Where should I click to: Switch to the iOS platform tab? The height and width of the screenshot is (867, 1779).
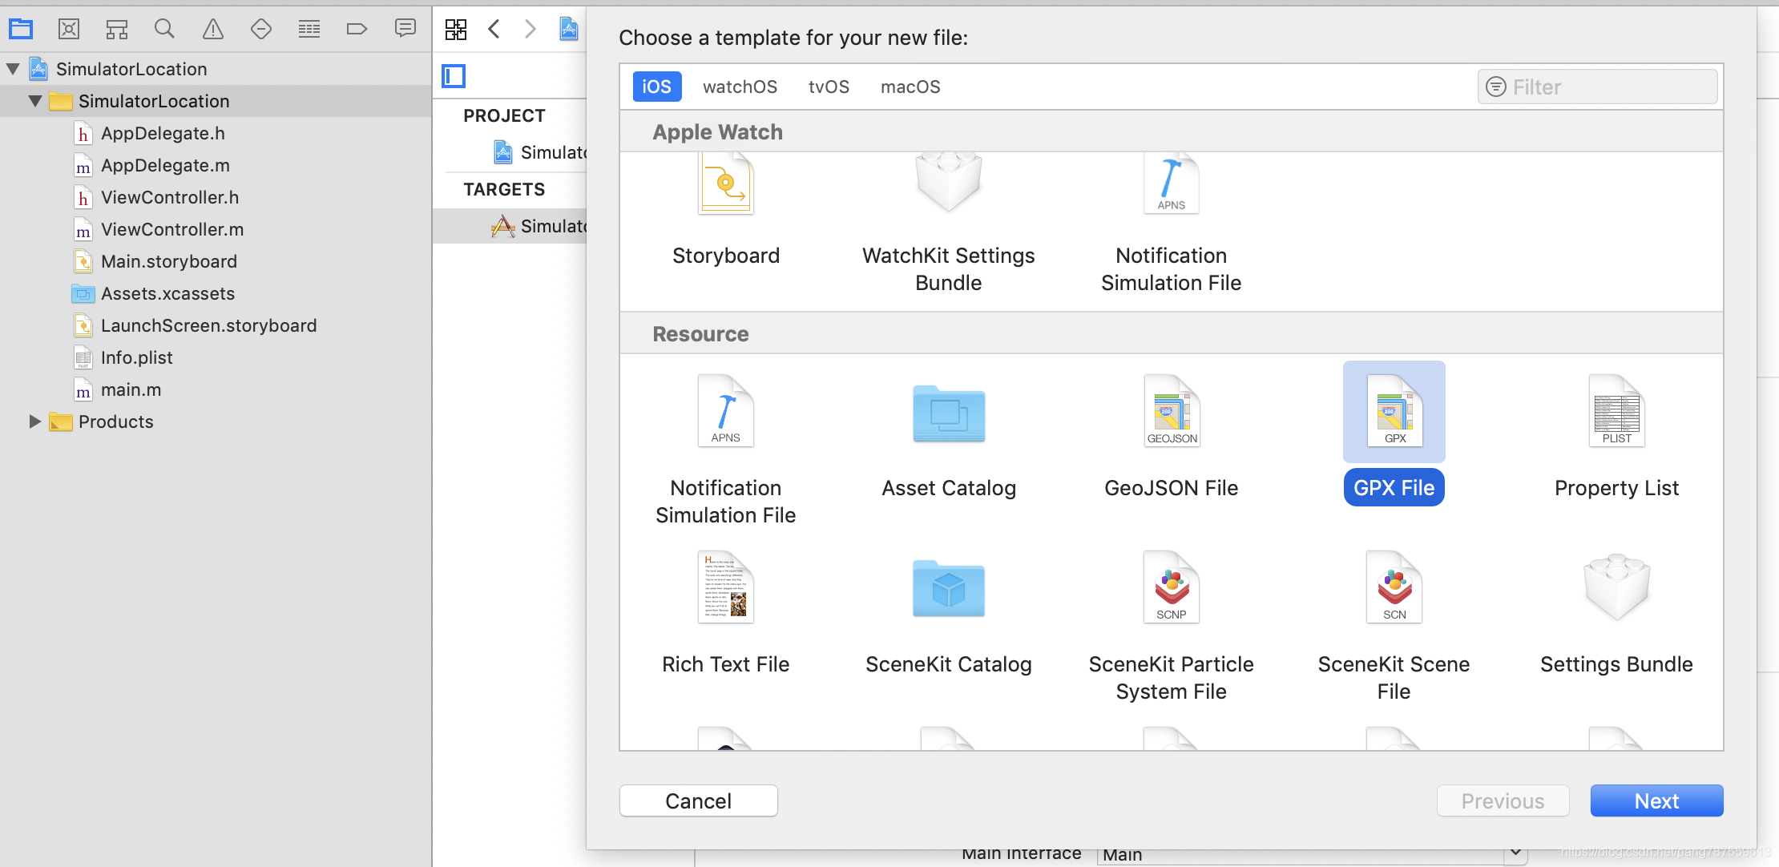[657, 87]
